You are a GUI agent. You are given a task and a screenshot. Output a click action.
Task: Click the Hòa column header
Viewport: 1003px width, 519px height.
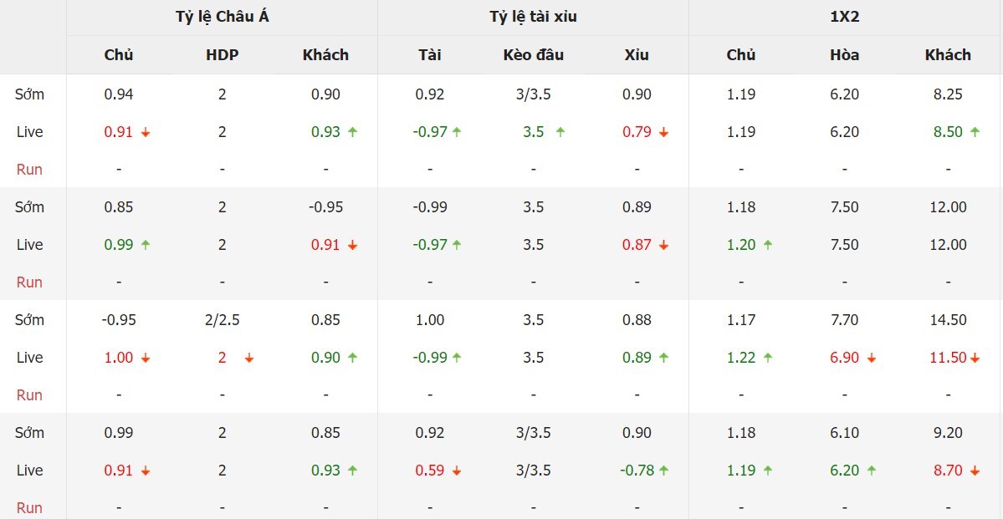coord(845,55)
